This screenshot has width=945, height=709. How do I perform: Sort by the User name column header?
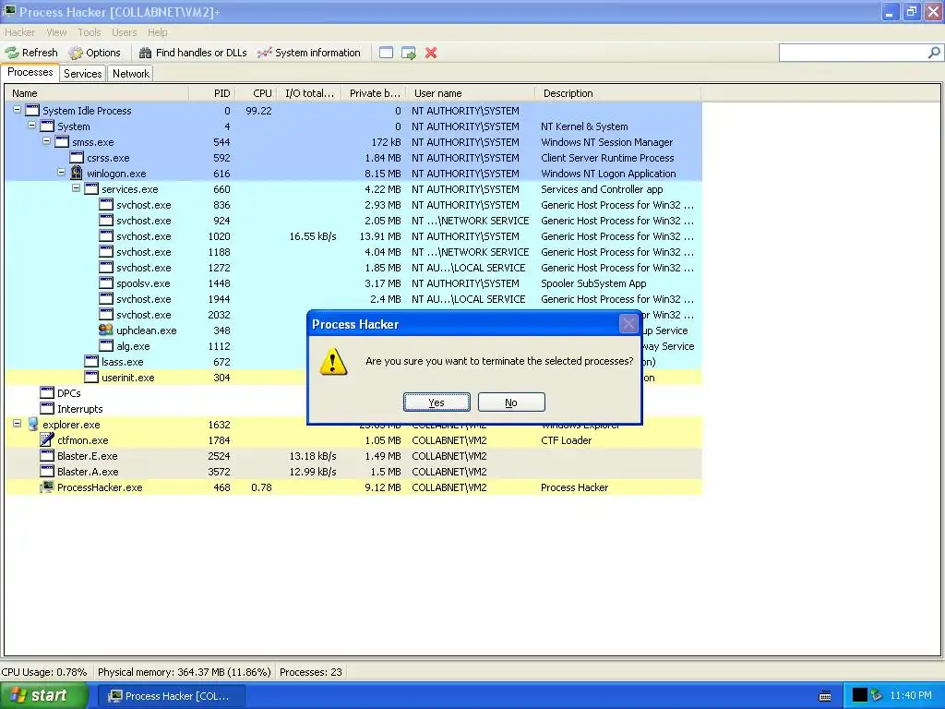click(x=470, y=93)
